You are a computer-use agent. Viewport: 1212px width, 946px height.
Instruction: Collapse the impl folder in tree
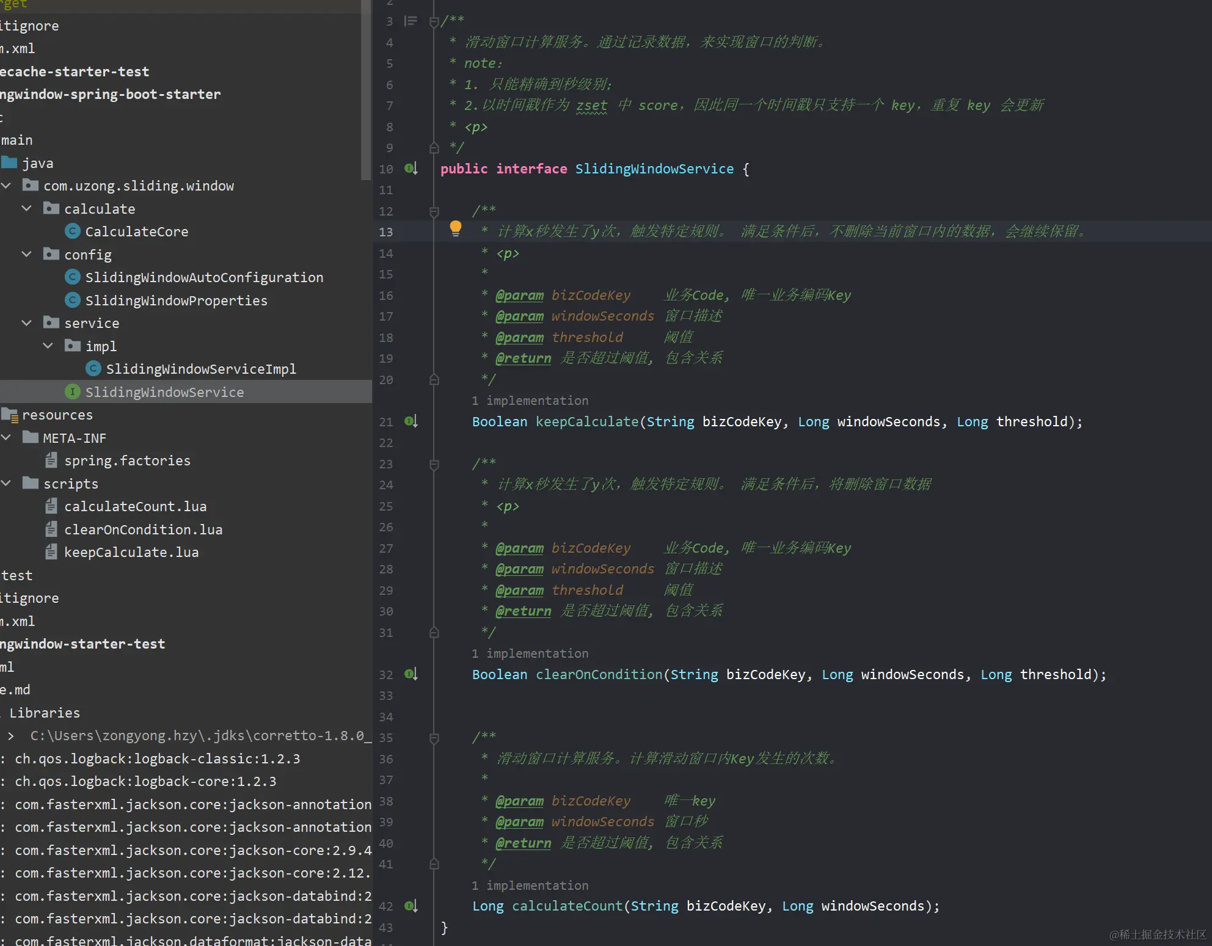[48, 346]
